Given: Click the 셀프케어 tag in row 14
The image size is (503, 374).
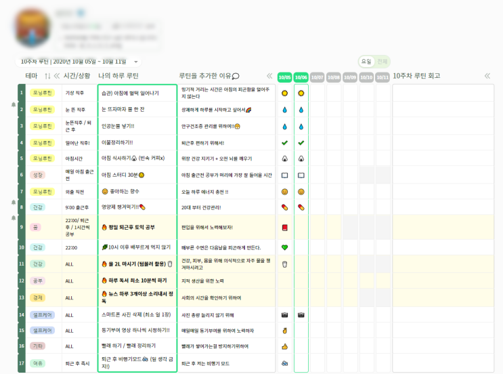Looking at the screenshot, I should click(x=43, y=315).
